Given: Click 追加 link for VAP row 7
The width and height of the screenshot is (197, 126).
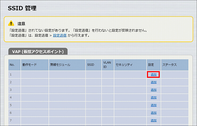Looking at the screenshot, I should pos(154,120).
